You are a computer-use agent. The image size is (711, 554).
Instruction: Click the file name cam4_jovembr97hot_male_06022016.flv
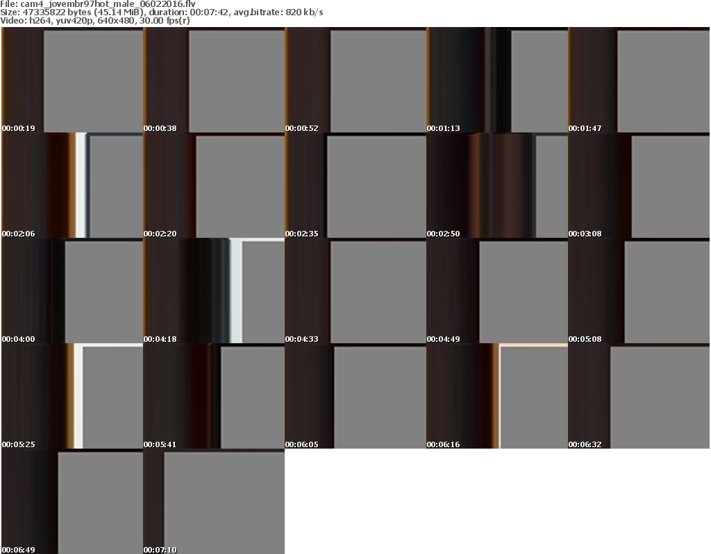108,4
